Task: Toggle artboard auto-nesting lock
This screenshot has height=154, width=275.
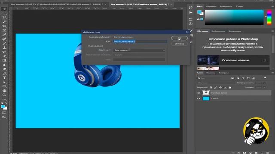Action: click(x=225, y=87)
